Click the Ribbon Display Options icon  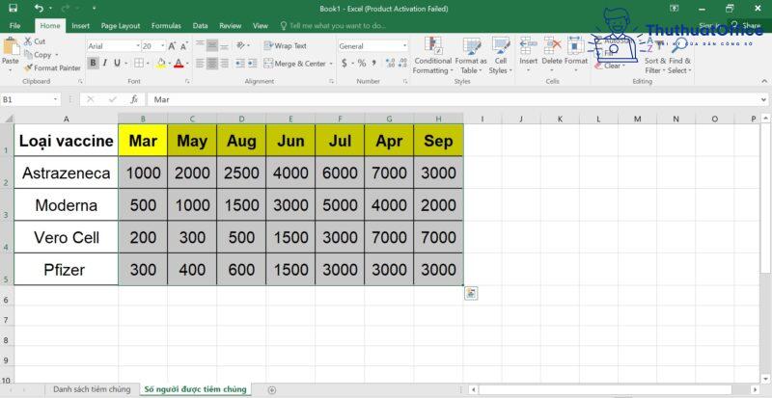[x=675, y=9]
